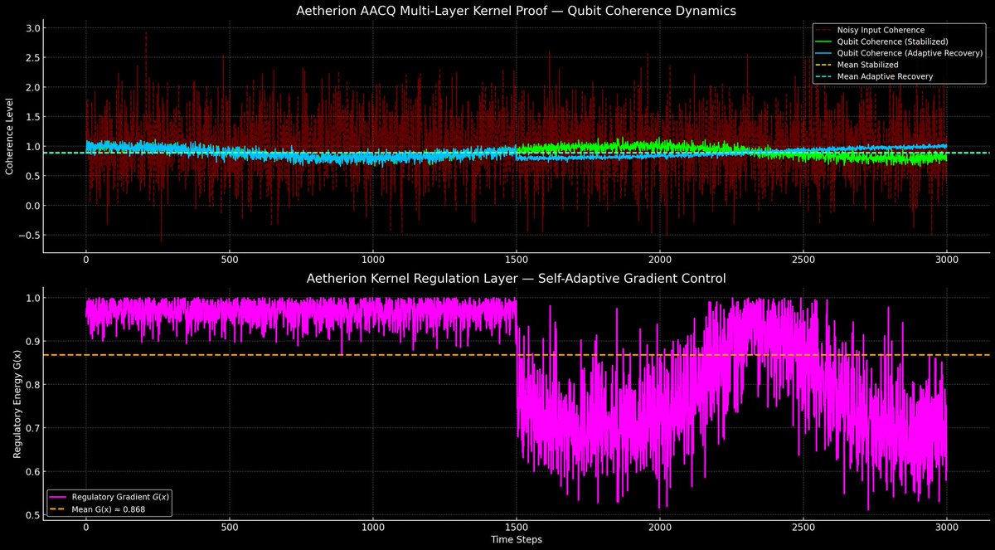Click the title 'Aetherion Kernel Regulation Layer — Self-Adaptive Gradient Control'
This screenshot has height=550, width=995.
click(516, 279)
